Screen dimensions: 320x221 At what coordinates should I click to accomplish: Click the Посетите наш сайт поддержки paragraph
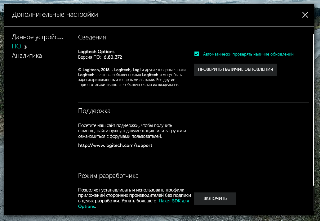[132, 131]
